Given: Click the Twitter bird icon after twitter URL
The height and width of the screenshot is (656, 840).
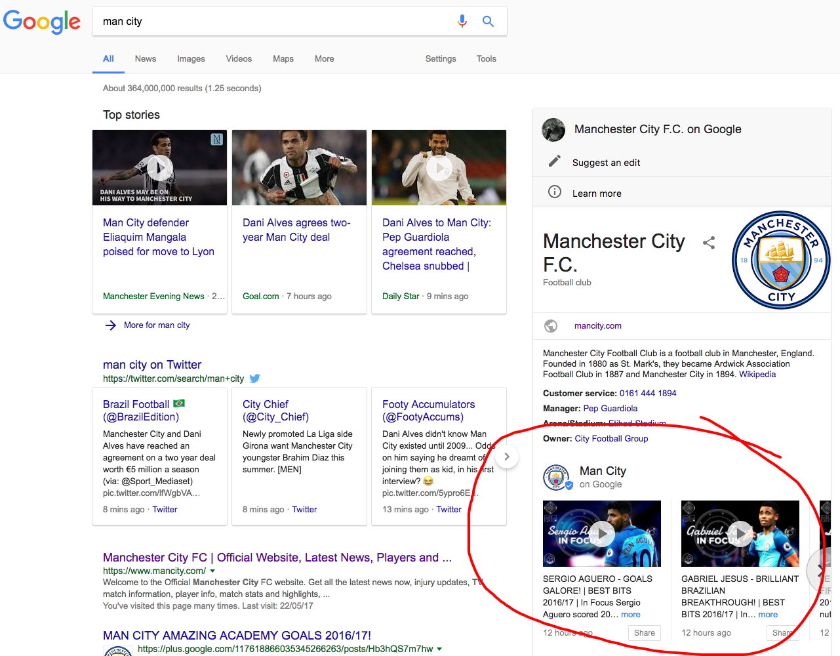Looking at the screenshot, I should tap(255, 379).
